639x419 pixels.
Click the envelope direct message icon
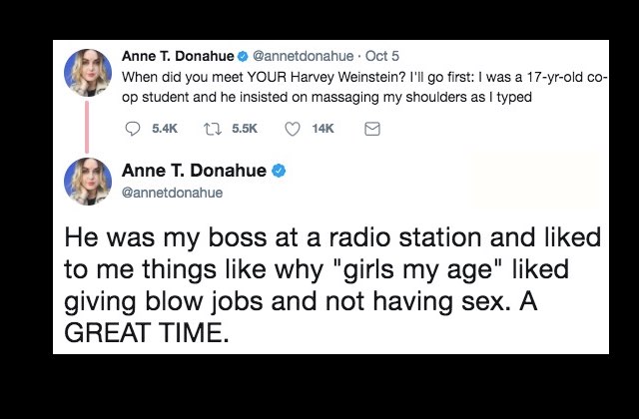[x=371, y=129]
